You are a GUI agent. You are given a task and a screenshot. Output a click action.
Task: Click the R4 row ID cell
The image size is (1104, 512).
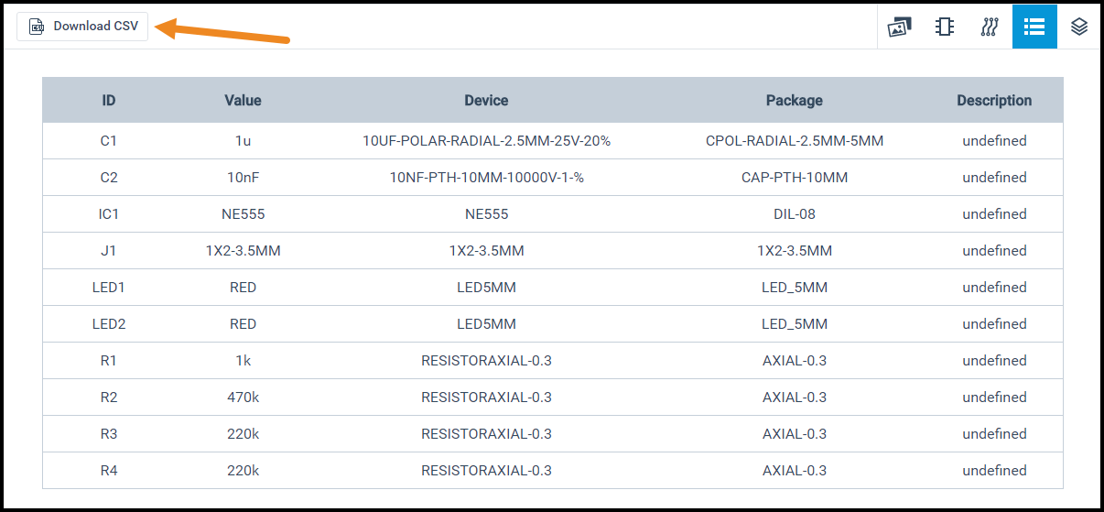[x=109, y=471]
